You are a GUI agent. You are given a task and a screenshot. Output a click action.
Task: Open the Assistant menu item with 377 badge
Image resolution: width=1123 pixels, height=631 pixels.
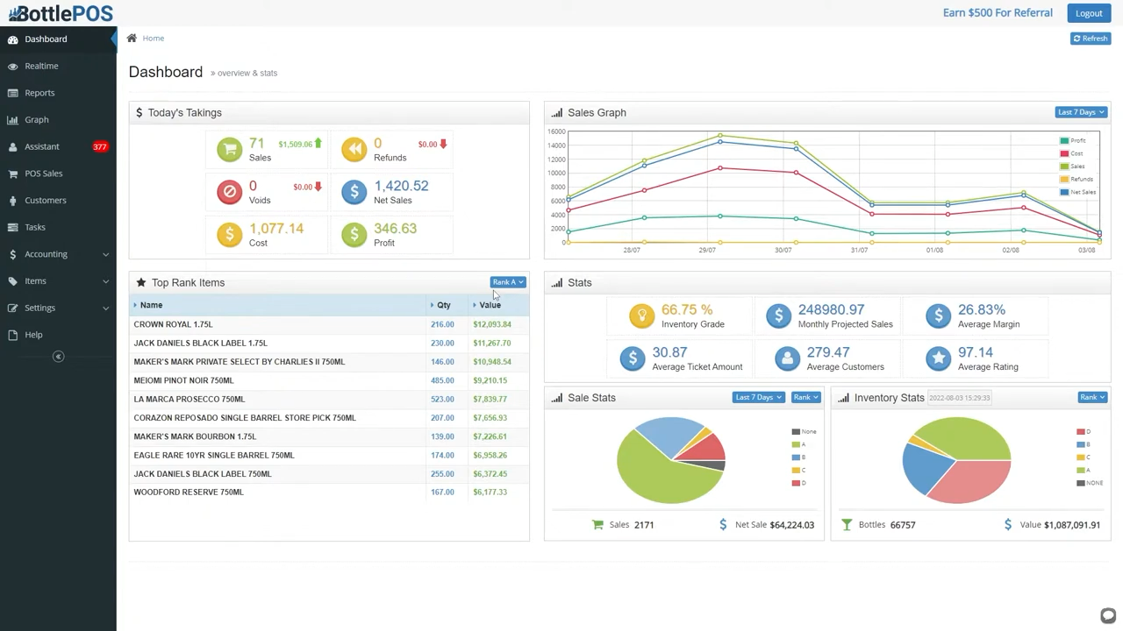pyautogui.click(x=58, y=147)
